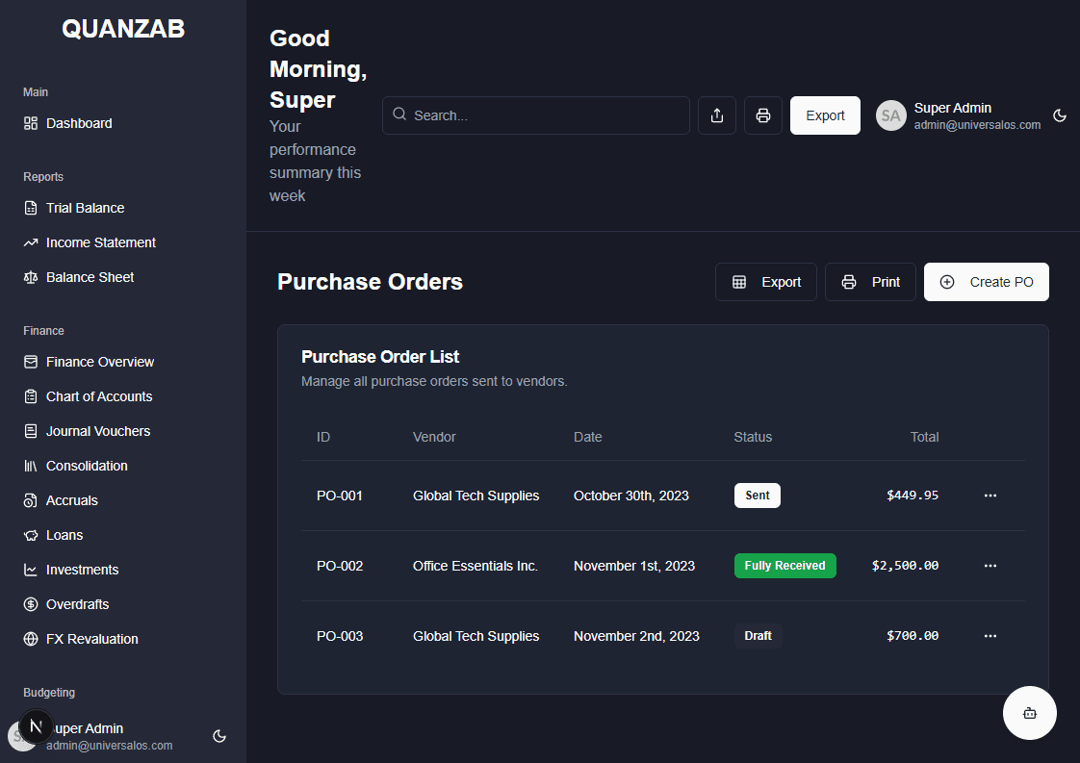Open actions menu for PO-002 row

coord(990,566)
